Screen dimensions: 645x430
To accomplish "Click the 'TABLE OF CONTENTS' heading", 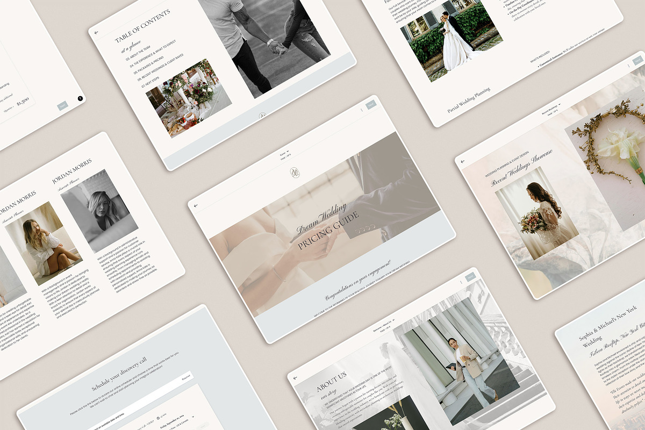I will tap(142, 25).
